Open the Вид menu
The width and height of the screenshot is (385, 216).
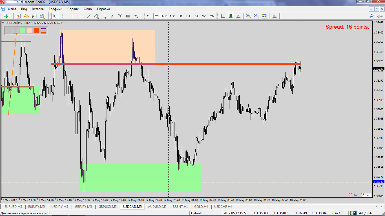(24, 9)
